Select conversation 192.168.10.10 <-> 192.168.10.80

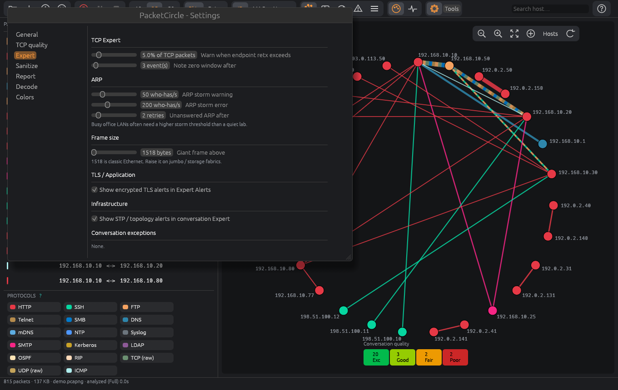(x=110, y=281)
